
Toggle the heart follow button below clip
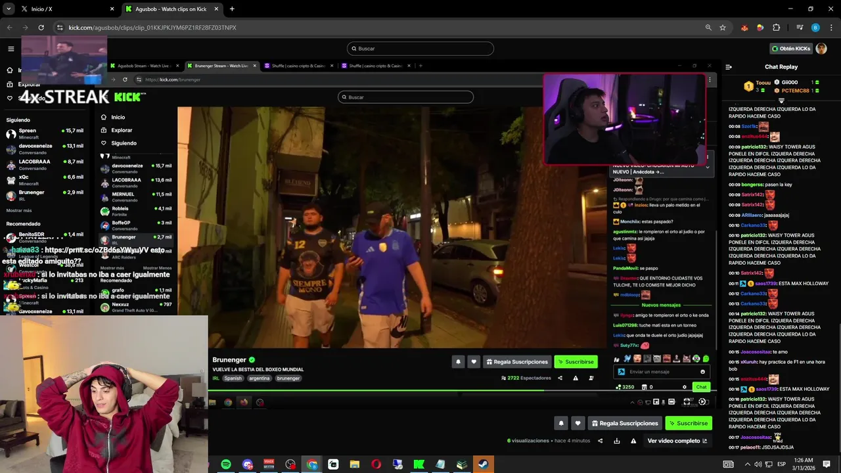578,423
